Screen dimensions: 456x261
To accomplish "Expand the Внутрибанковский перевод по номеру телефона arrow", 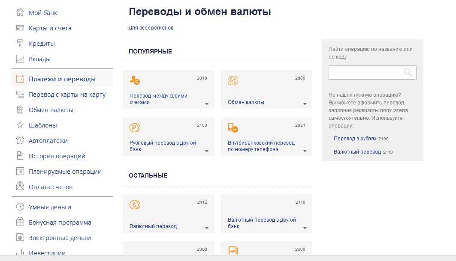I will (x=305, y=151).
